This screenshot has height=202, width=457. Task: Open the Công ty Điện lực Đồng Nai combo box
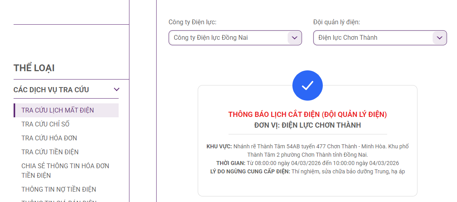(228, 38)
